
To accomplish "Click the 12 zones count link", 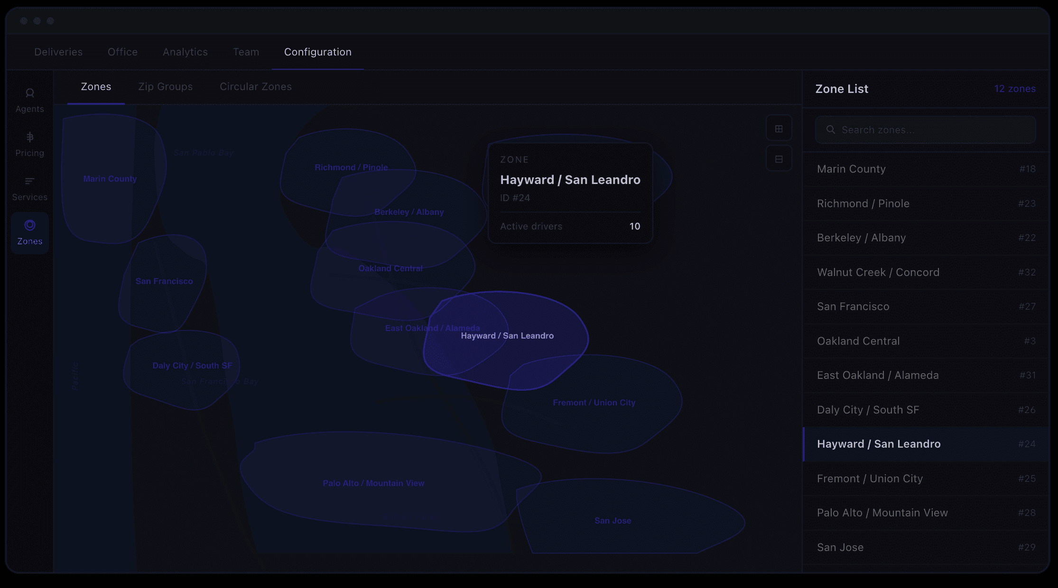I will point(1014,89).
